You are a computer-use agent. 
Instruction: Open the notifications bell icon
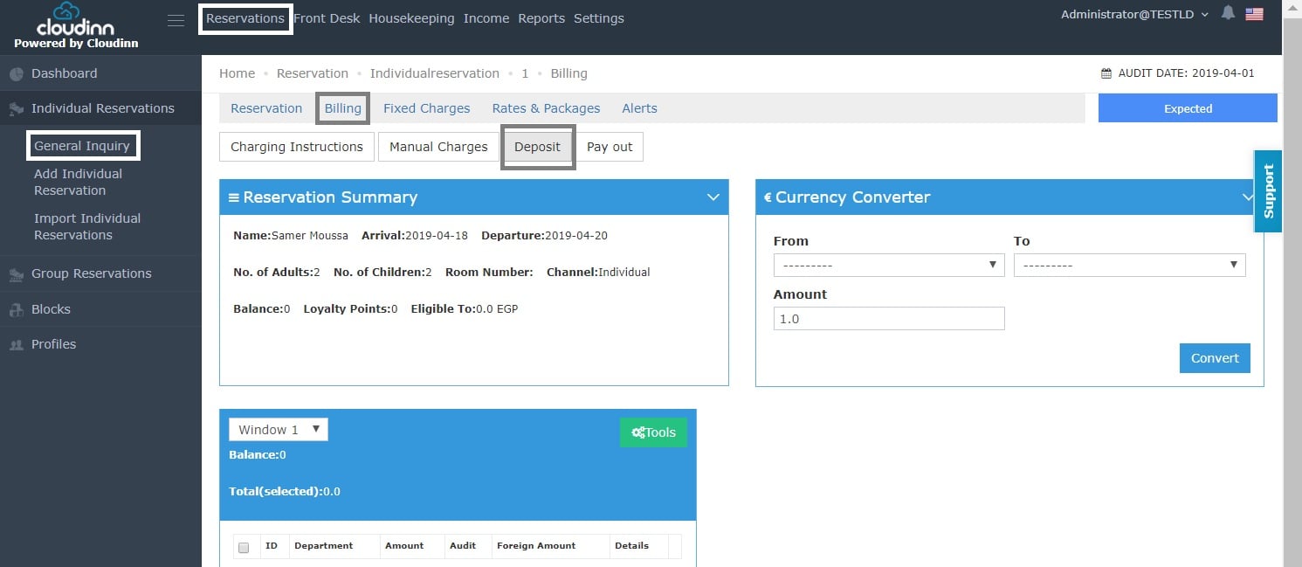1229,13
